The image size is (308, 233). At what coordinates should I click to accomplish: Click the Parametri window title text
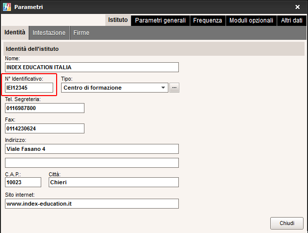pos(29,7)
